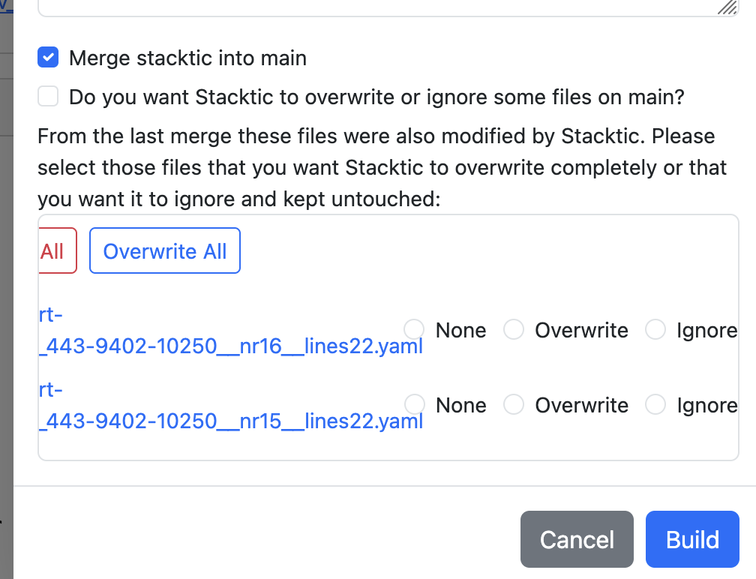Click the underlined link behind the dialog

[7, 5]
